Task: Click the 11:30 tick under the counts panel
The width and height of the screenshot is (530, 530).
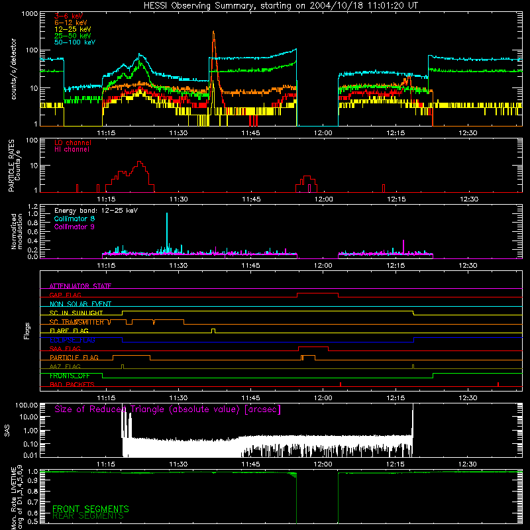Action: [178, 133]
